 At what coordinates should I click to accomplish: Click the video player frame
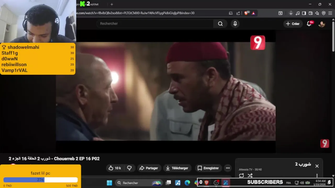coord(166,91)
